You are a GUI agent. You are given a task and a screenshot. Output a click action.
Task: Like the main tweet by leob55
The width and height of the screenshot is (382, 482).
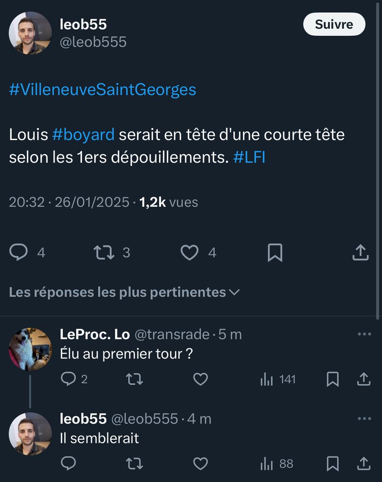tap(190, 253)
